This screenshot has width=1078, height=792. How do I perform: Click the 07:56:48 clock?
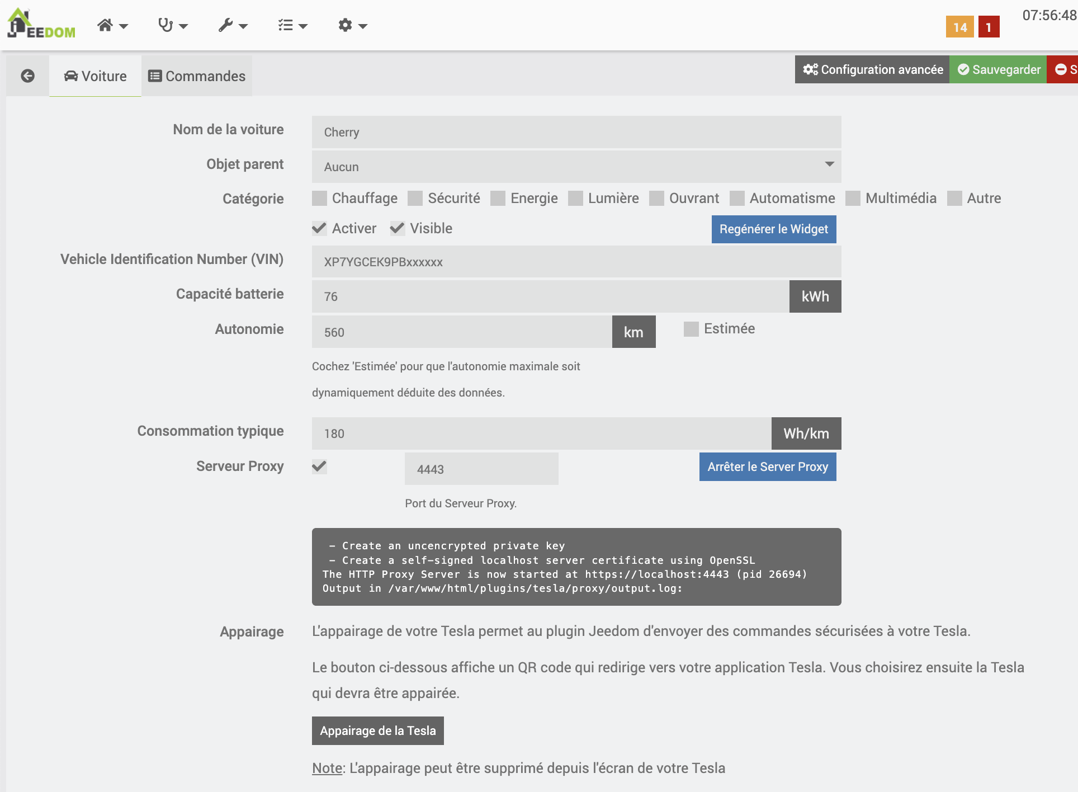(x=1049, y=15)
